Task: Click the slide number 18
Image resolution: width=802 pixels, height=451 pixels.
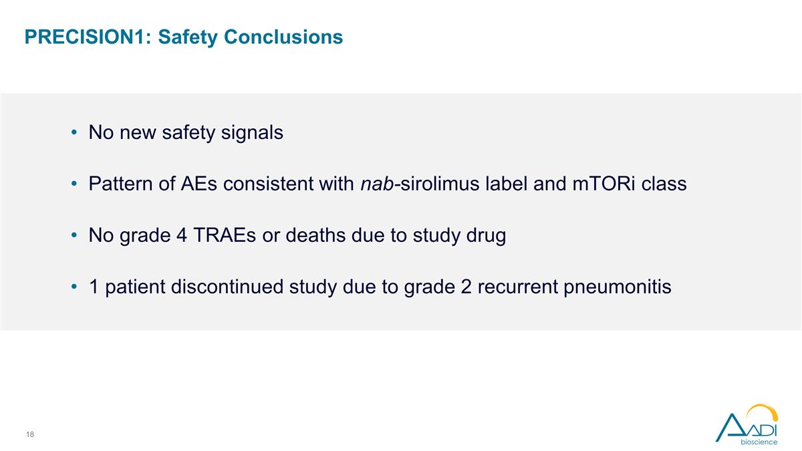Action: (29, 435)
